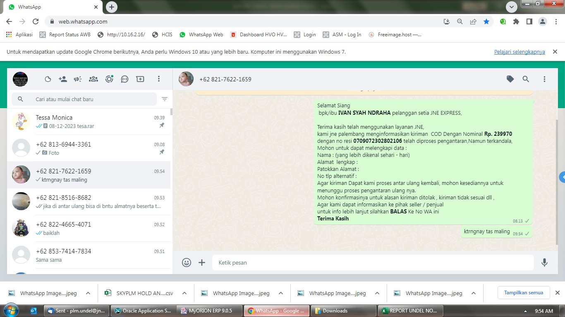Open the Channels speech bubble icon
The image size is (565, 317).
pyautogui.click(x=124, y=79)
